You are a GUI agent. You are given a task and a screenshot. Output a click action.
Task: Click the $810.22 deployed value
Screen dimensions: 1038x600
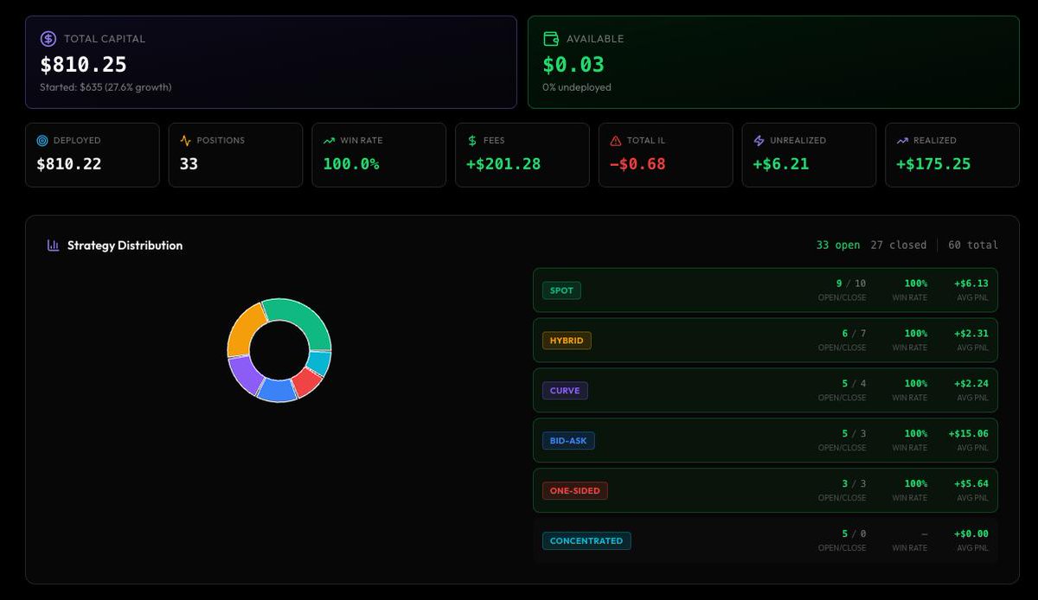(x=69, y=163)
